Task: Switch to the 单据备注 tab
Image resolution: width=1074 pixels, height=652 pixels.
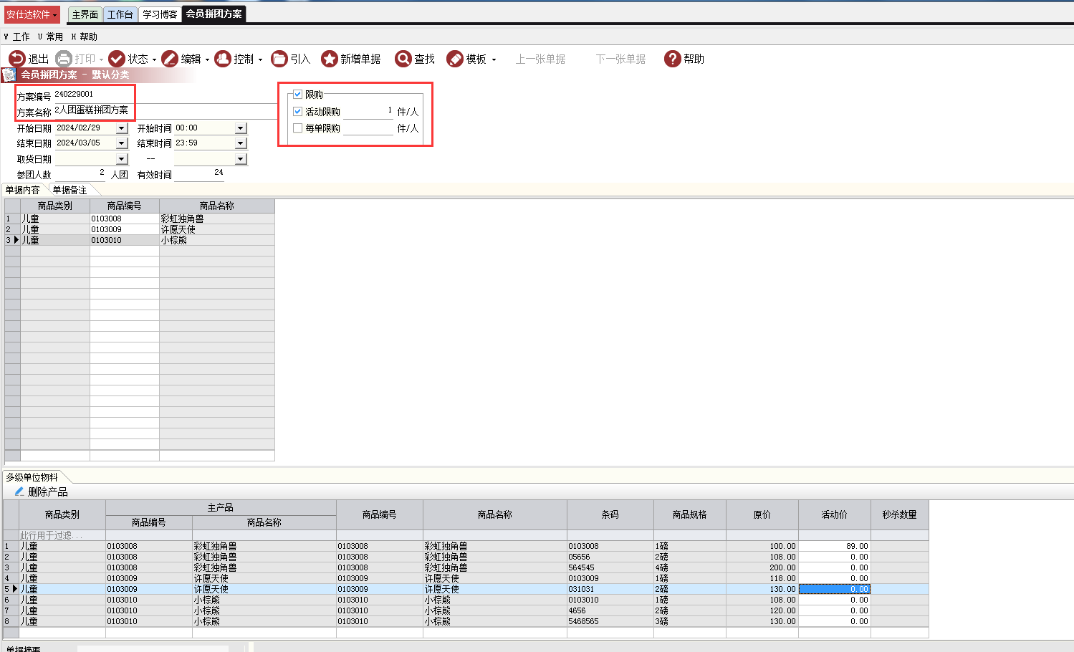Action: click(x=69, y=190)
